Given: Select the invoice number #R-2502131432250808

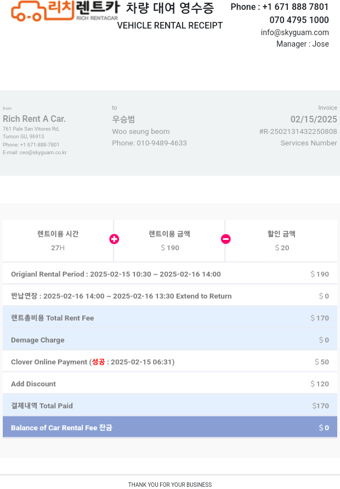Looking at the screenshot, I should [x=298, y=132].
